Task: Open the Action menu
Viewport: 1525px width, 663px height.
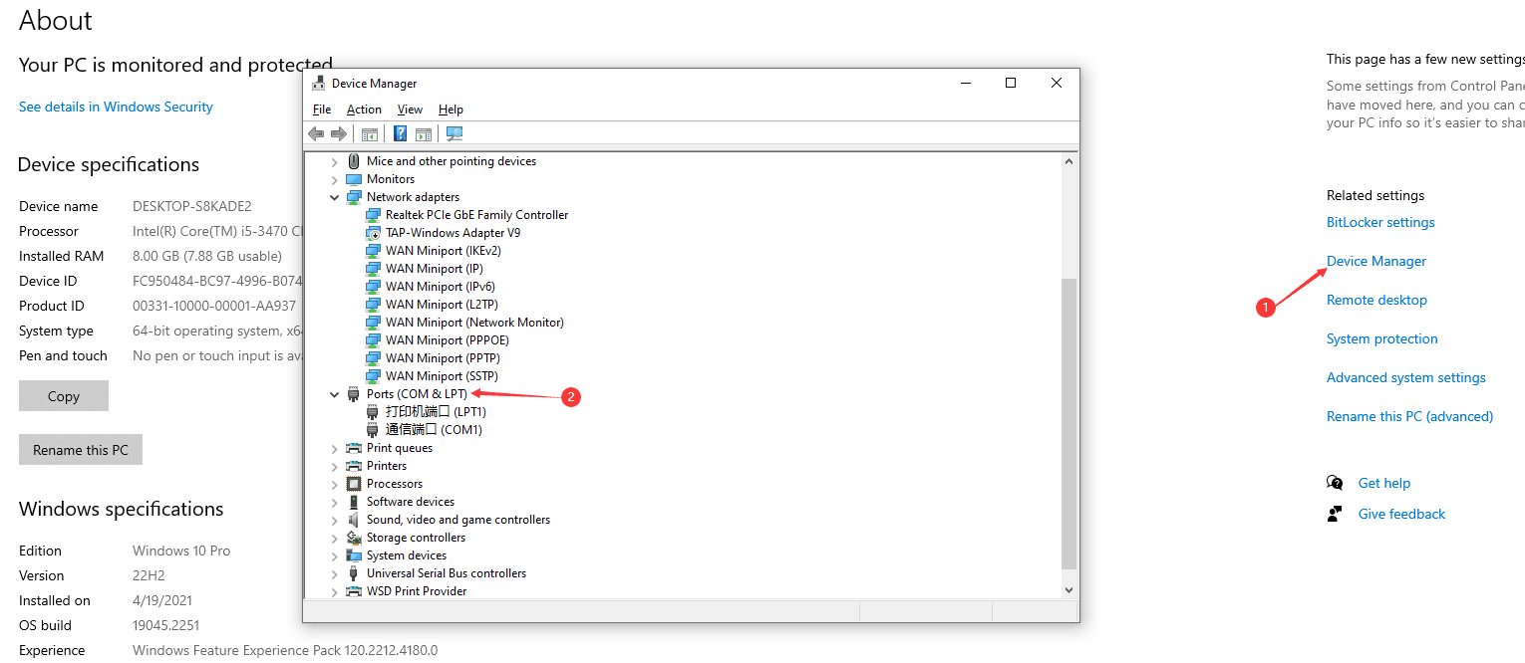Action: [x=364, y=110]
